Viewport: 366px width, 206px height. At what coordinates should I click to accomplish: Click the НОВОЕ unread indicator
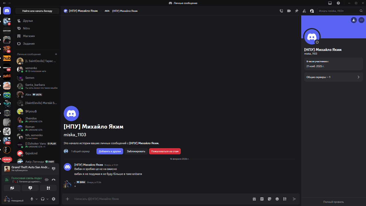click(x=7, y=159)
